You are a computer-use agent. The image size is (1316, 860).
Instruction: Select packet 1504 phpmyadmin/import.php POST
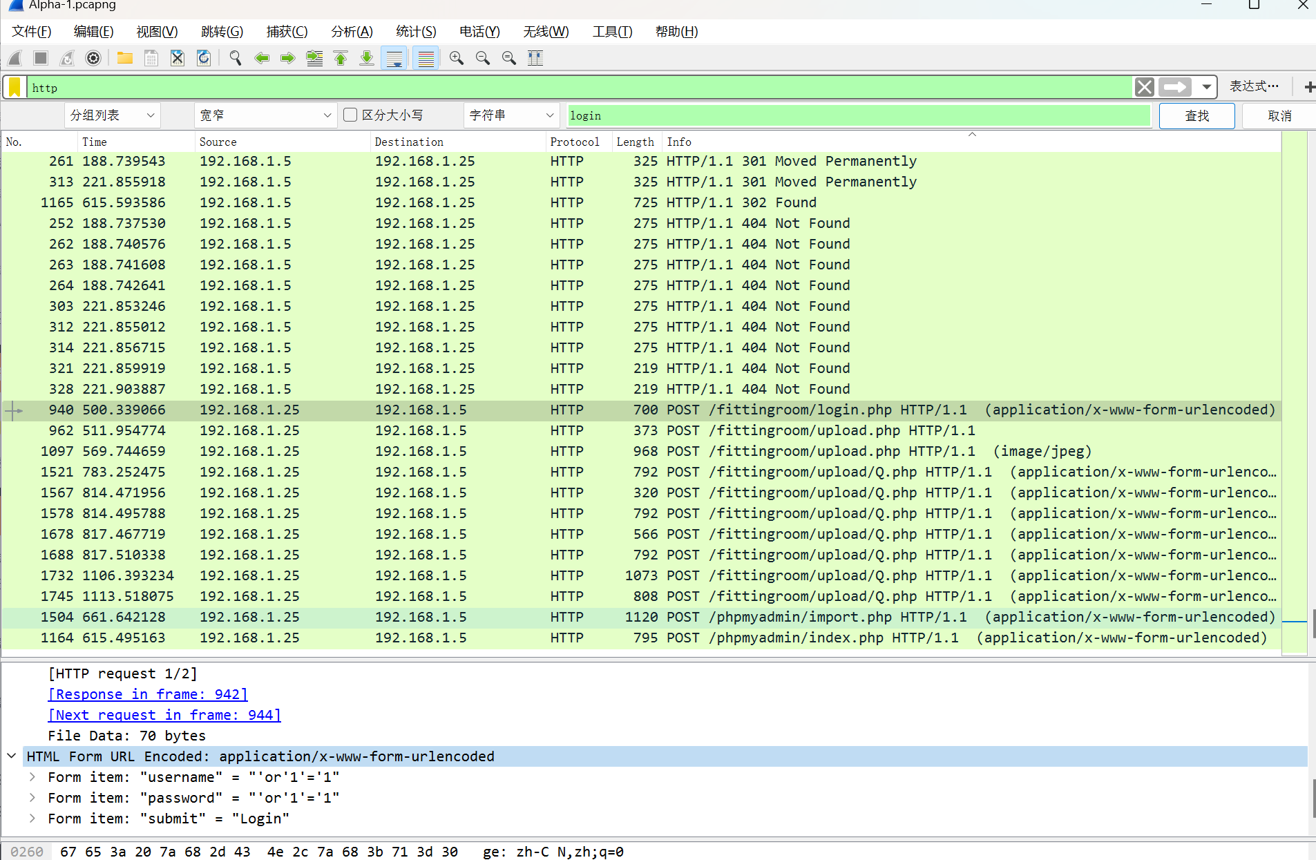pos(641,617)
